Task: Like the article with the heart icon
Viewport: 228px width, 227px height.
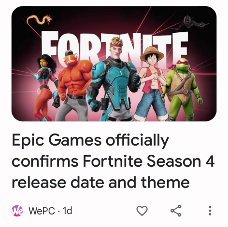Action: tap(142, 211)
